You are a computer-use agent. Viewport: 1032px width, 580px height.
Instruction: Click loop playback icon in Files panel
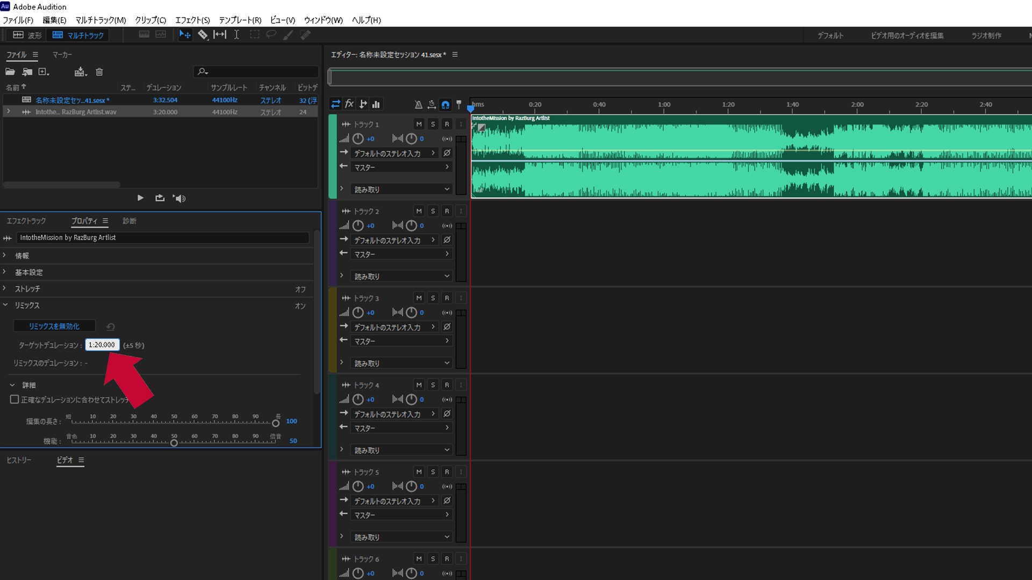pyautogui.click(x=160, y=198)
